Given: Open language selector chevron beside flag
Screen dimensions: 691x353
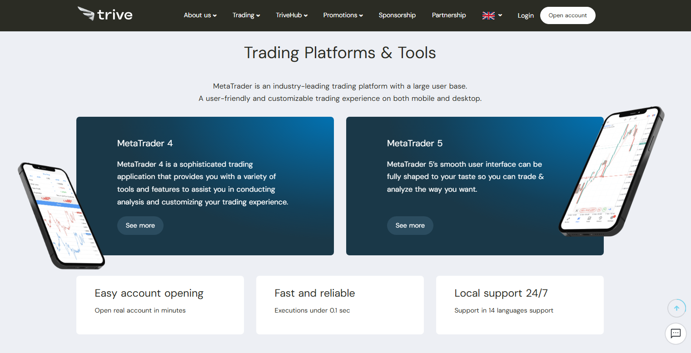Looking at the screenshot, I should click(x=500, y=15).
